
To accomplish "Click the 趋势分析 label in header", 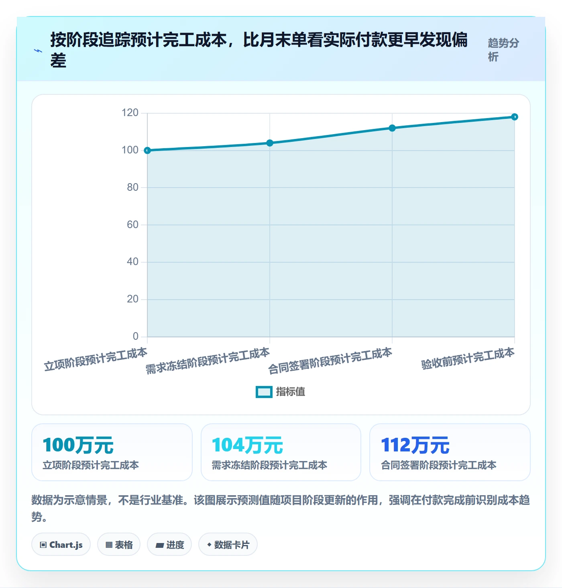I will pos(503,50).
